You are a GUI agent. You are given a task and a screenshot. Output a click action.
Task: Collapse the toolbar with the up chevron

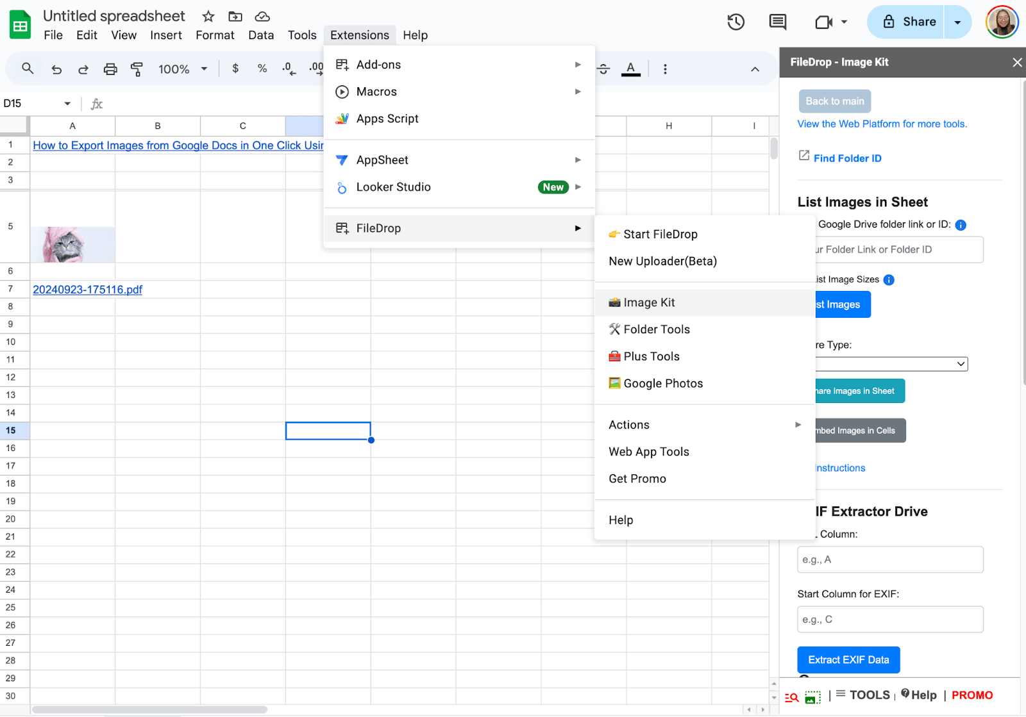755,69
